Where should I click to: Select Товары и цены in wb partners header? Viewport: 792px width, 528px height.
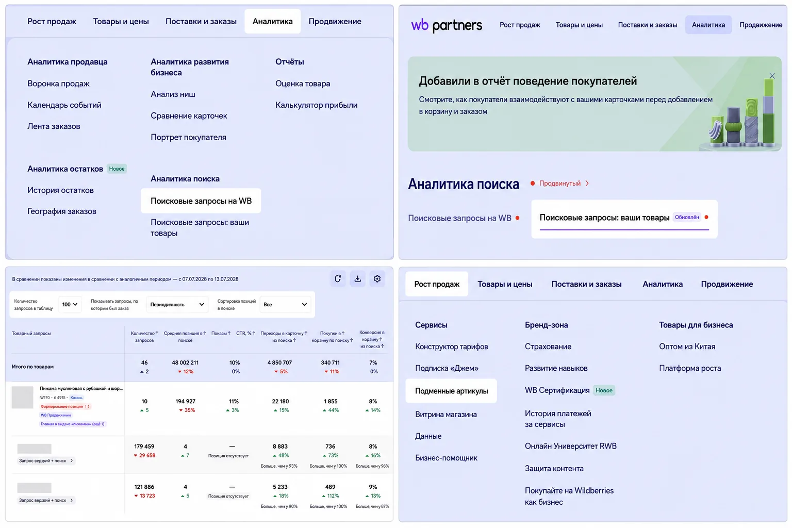point(579,25)
